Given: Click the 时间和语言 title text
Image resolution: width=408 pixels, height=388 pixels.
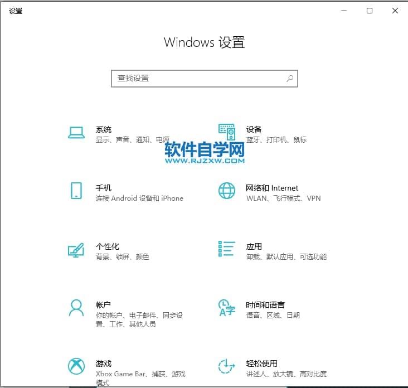Looking at the screenshot, I should (265, 305).
